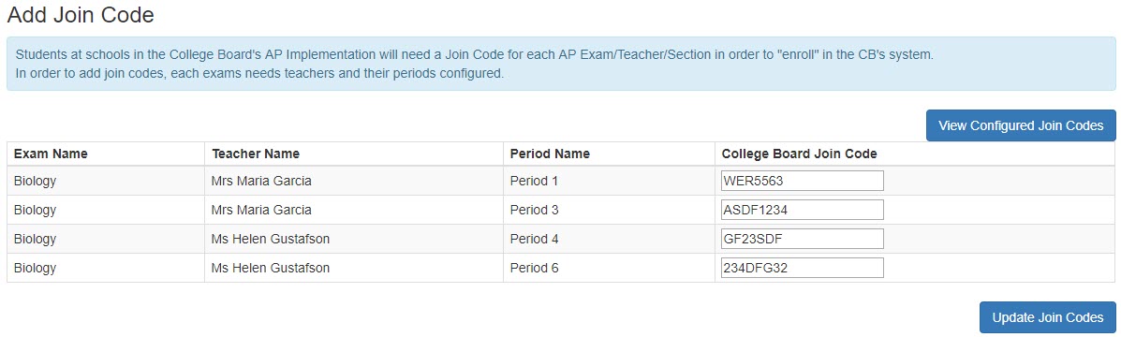Click the Add Join Code page heading

coord(81,14)
